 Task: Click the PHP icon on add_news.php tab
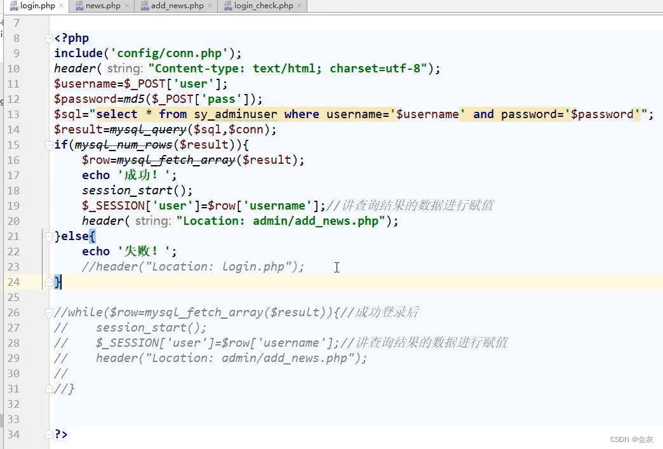click(145, 6)
